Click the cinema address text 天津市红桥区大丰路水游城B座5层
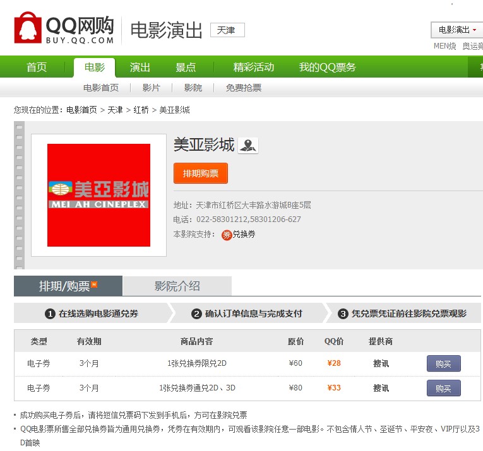 pos(254,205)
